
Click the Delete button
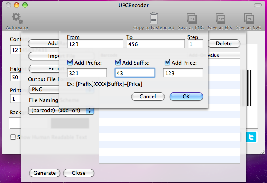(x=224, y=44)
